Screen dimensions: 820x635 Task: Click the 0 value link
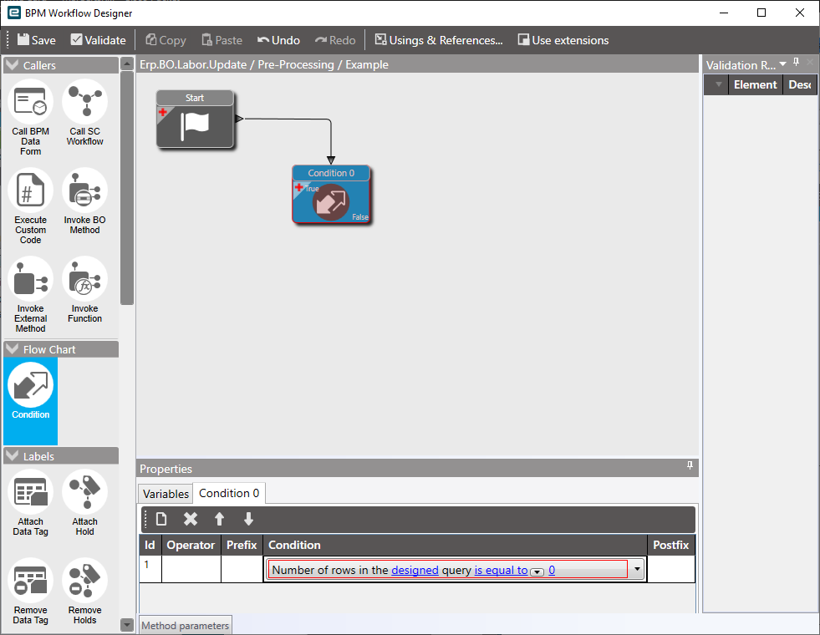(552, 570)
